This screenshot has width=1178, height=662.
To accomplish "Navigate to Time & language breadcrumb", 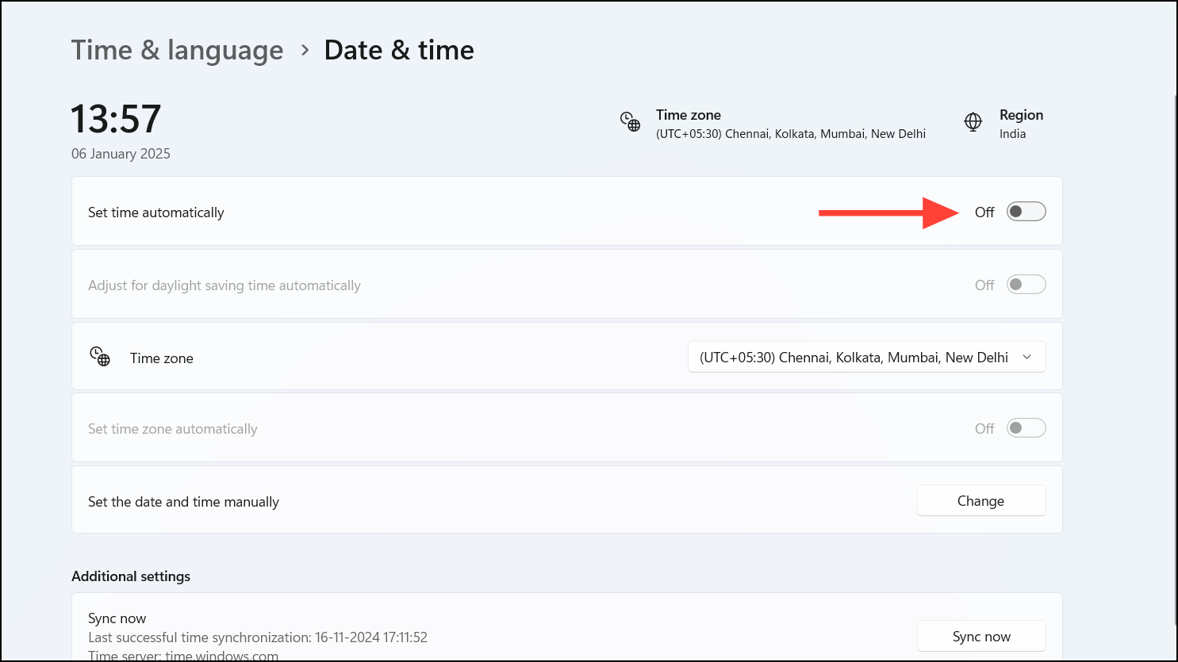I will [x=177, y=50].
